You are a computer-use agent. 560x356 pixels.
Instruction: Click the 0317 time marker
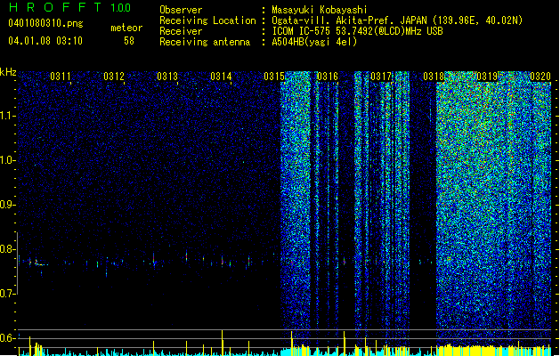pyautogui.click(x=381, y=77)
